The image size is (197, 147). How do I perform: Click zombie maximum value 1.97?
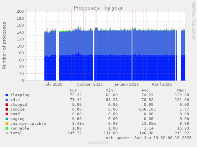coord(184,109)
